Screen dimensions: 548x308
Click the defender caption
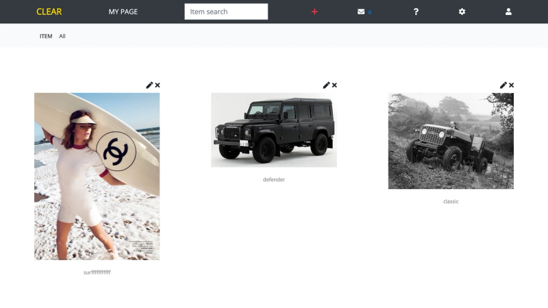point(273,179)
